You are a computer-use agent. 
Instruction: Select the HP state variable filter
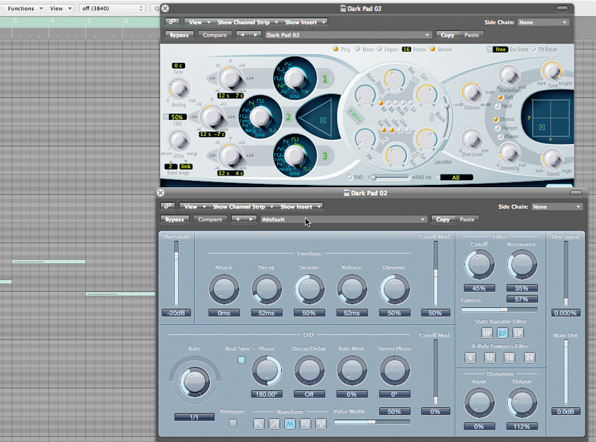[487, 333]
